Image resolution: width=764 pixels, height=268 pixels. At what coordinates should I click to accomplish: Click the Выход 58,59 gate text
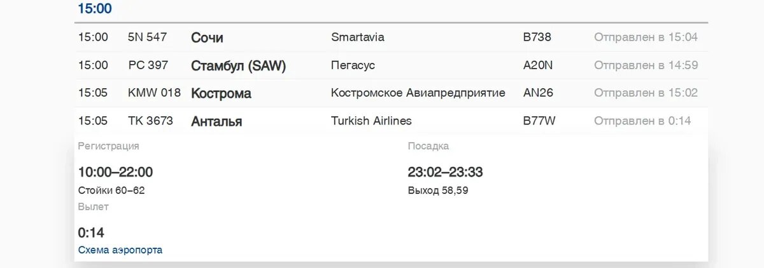coord(438,190)
